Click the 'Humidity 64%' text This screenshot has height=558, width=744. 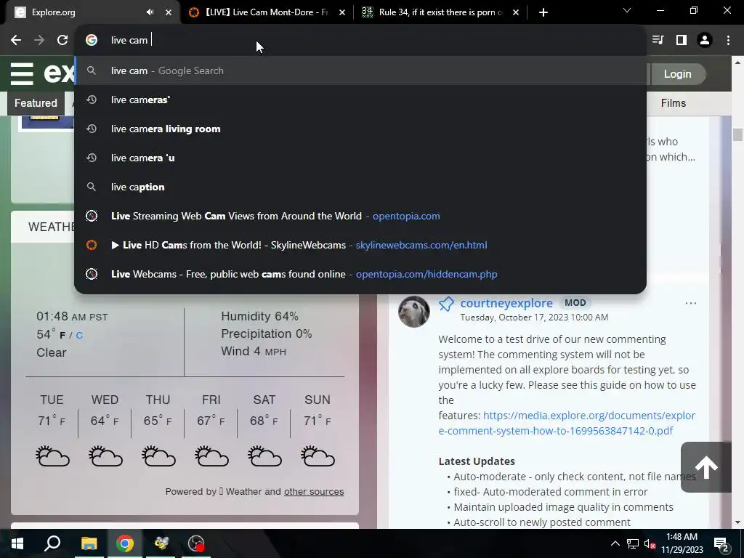(x=259, y=317)
